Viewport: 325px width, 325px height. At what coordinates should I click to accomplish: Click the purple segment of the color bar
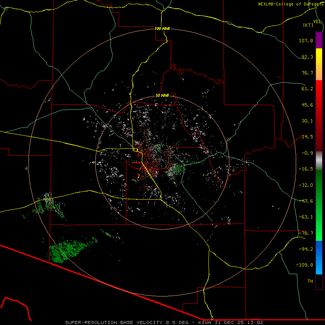coord(319,40)
